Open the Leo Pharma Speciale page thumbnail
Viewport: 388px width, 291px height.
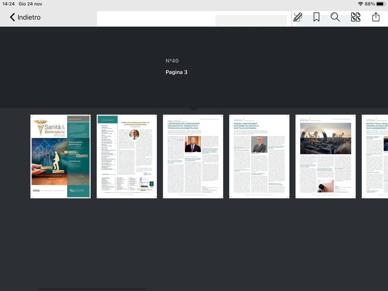point(259,156)
